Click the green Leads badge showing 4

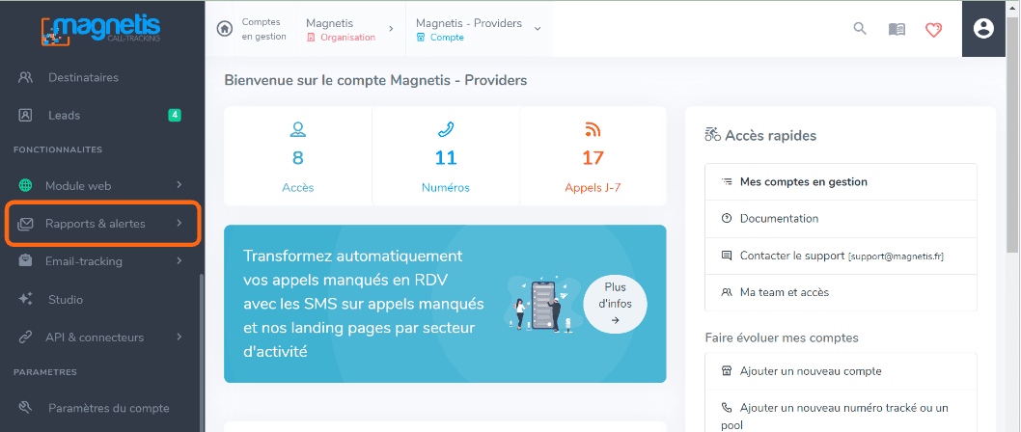(x=175, y=115)
